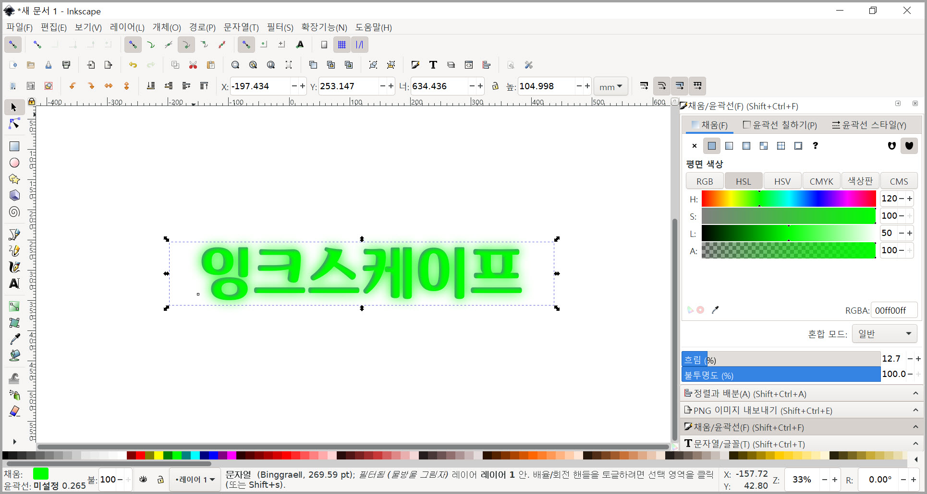927x494 pixels.
Task: Select the Ellipse circle tool
Action: pyautogui.click(x=14, y=163)
